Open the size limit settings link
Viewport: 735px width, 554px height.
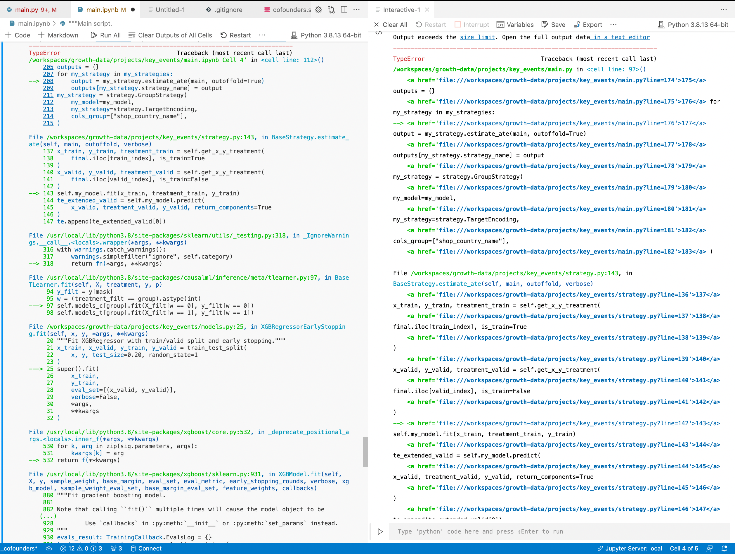coord(477,37)
